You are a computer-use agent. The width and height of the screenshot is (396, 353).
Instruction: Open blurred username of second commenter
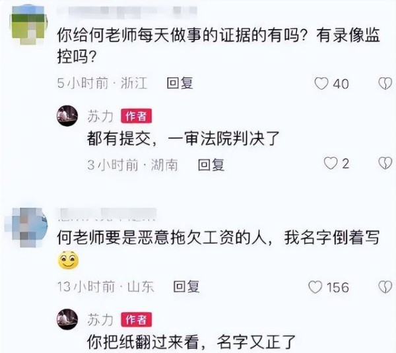pyautogui.click(x=108, y=214)
